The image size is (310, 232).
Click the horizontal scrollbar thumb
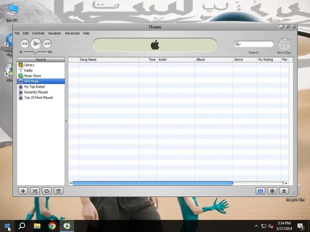153,183
